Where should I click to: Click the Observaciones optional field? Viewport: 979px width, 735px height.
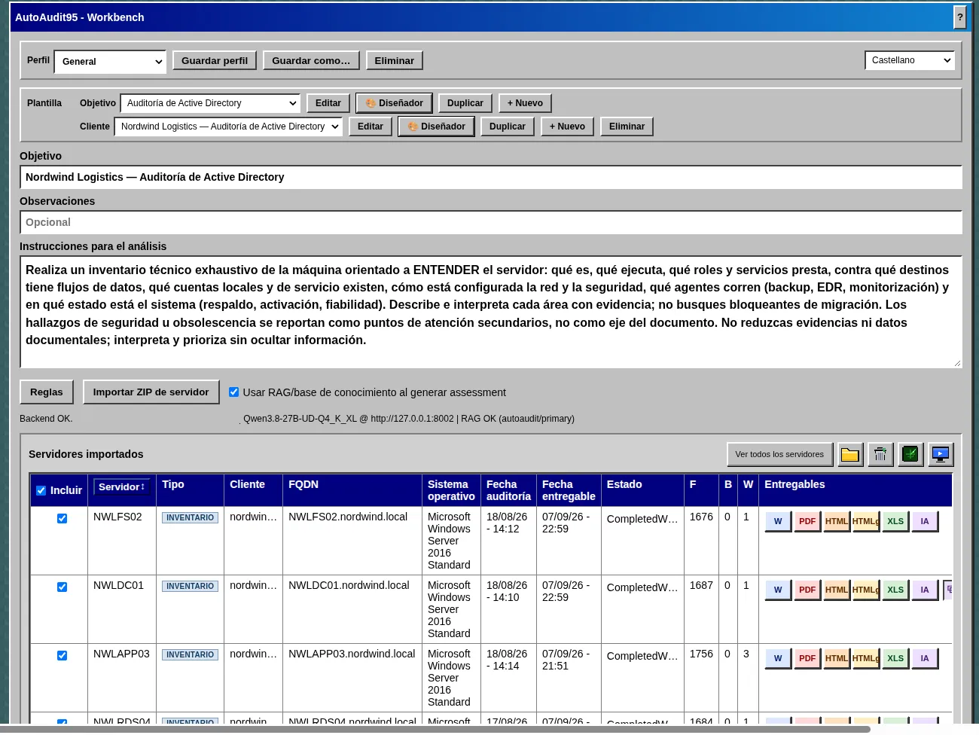click(x=491, y=222)
